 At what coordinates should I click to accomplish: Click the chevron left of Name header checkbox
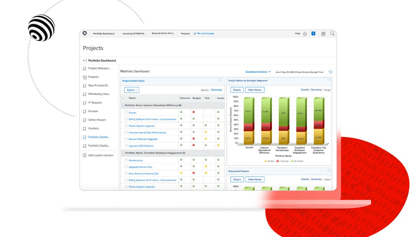(123, 98)
